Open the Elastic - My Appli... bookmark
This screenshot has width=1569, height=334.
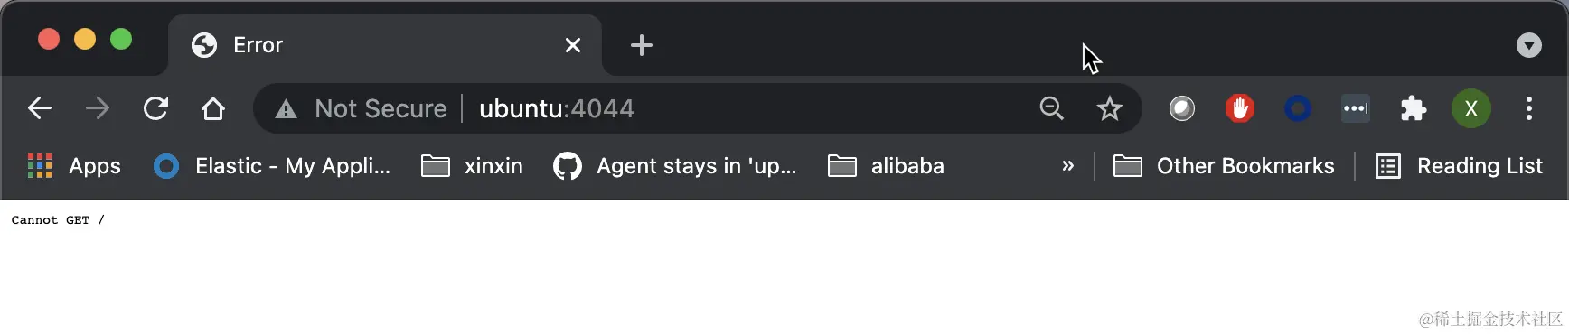click(x=272, y=166)
